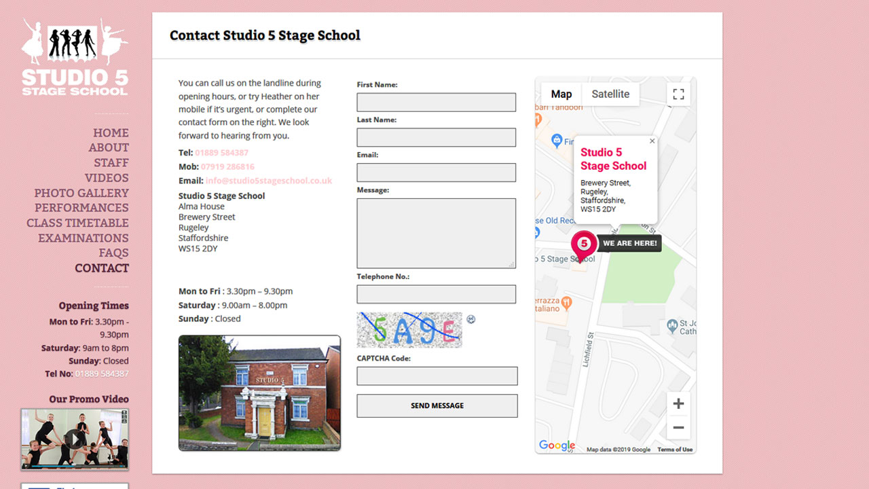Toggle fullscreen map view
This screenshot has width=869, height=489.
point(678,94)
